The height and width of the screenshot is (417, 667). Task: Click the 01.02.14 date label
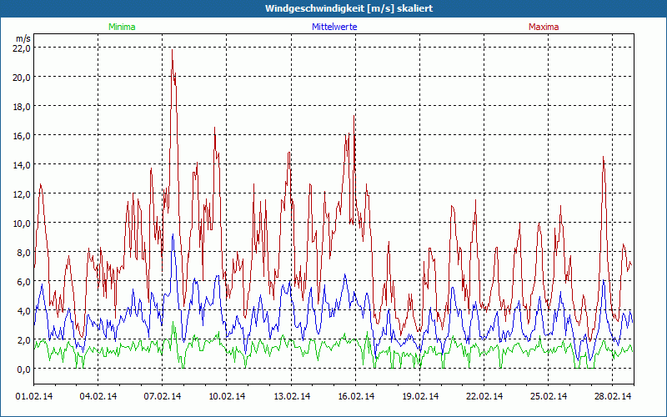pos(34,396)
